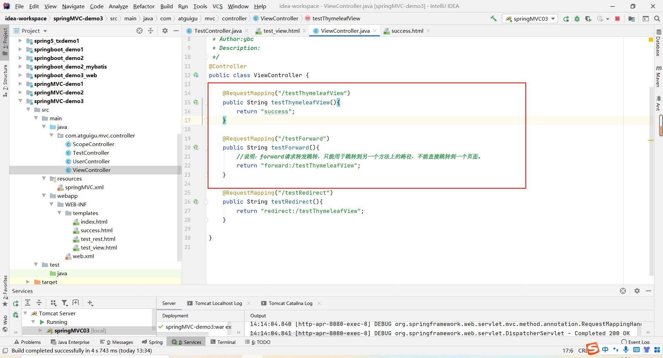This screenshot has height=358, width=663.
Task: Expand all services in Services toolbar
Action: tap(28, 303)
